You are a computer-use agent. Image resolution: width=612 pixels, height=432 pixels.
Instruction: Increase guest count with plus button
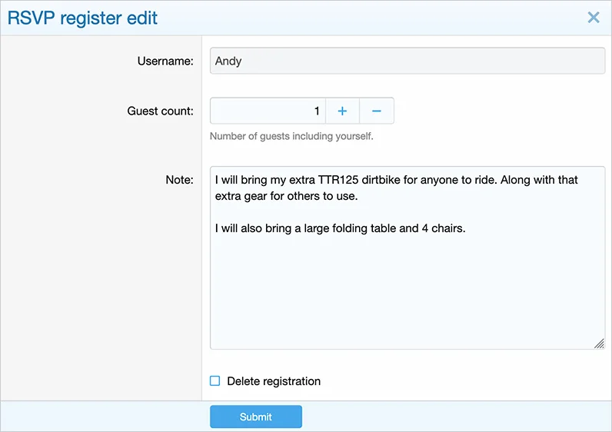click(342, 111)
